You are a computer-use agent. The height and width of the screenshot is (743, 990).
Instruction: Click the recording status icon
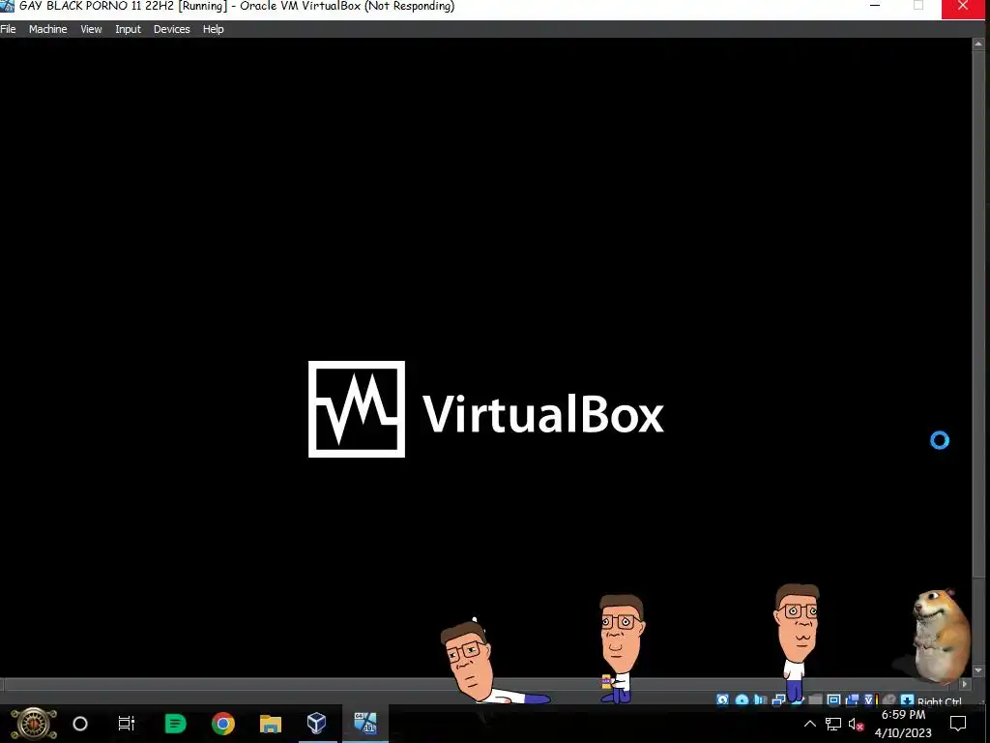tap(853, 700)
